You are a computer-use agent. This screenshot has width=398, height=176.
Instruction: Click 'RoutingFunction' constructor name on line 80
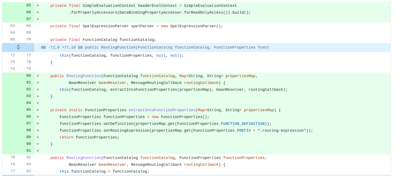click(84, 76)
